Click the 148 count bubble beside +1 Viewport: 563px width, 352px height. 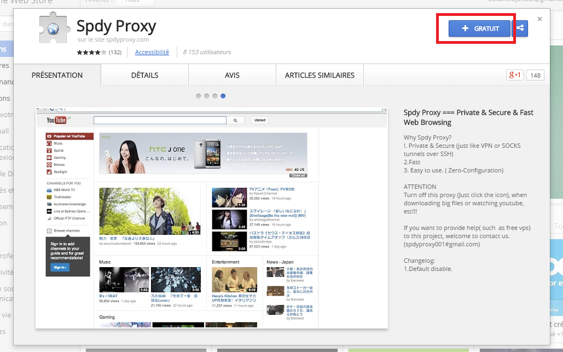(535, 75)
